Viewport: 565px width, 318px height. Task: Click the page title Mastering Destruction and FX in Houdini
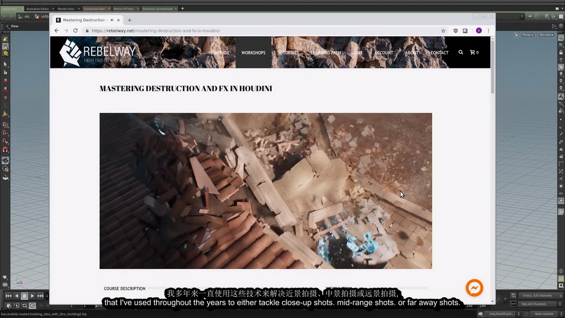coord(185,89)
